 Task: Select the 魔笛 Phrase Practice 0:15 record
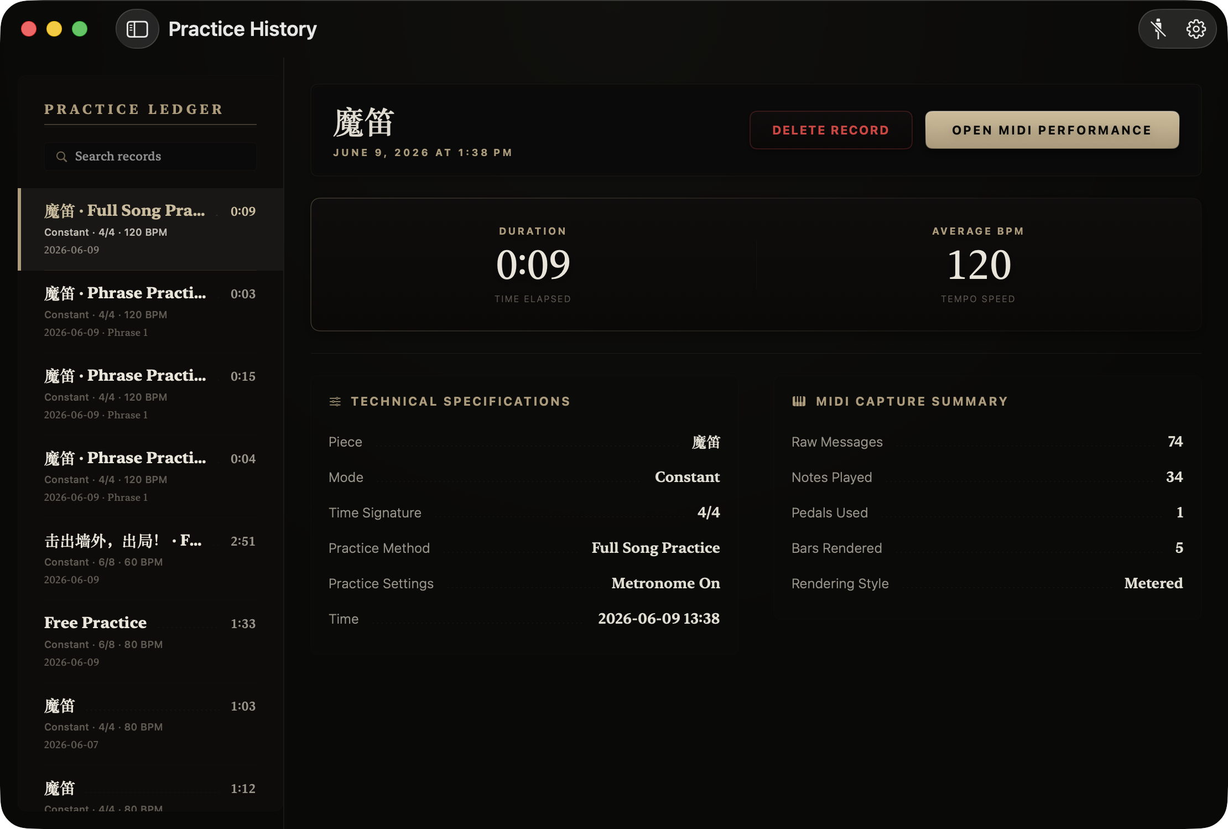151,394
